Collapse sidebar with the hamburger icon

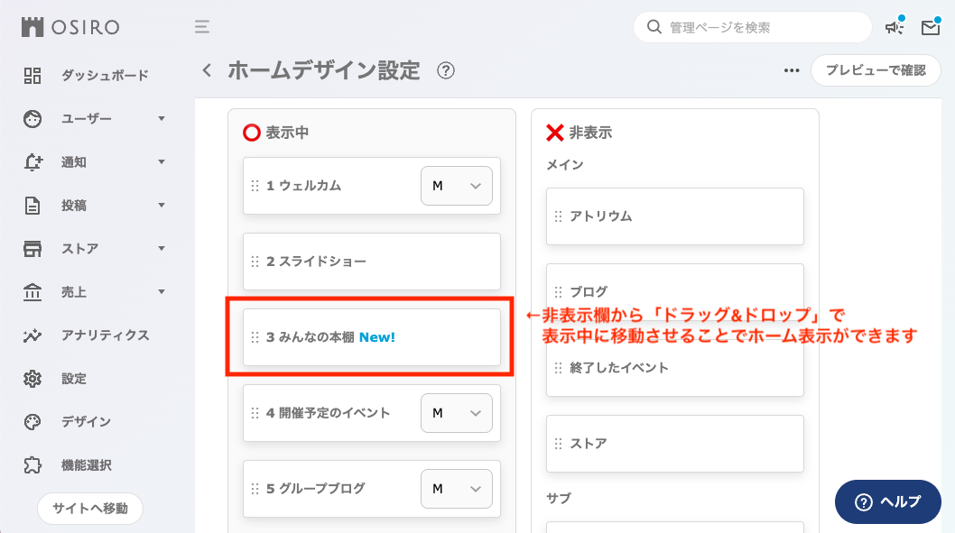(202, 27)
